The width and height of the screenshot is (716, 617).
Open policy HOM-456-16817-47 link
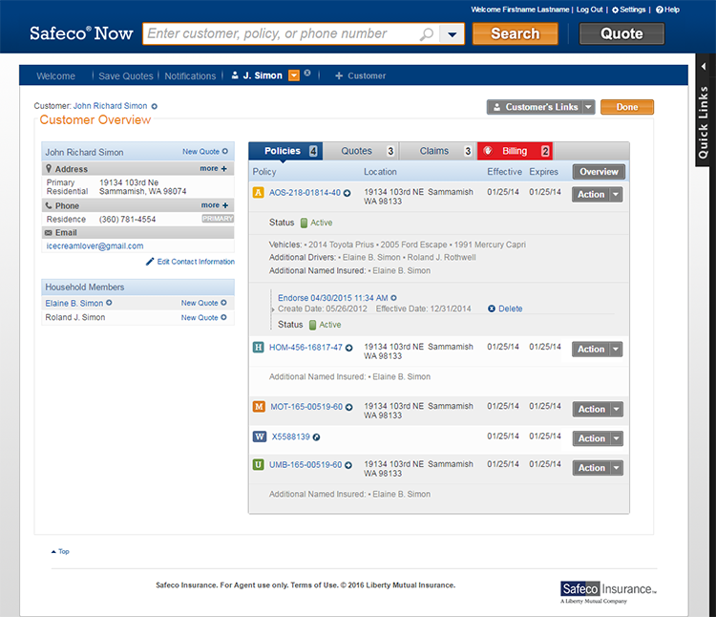(305, 348)
